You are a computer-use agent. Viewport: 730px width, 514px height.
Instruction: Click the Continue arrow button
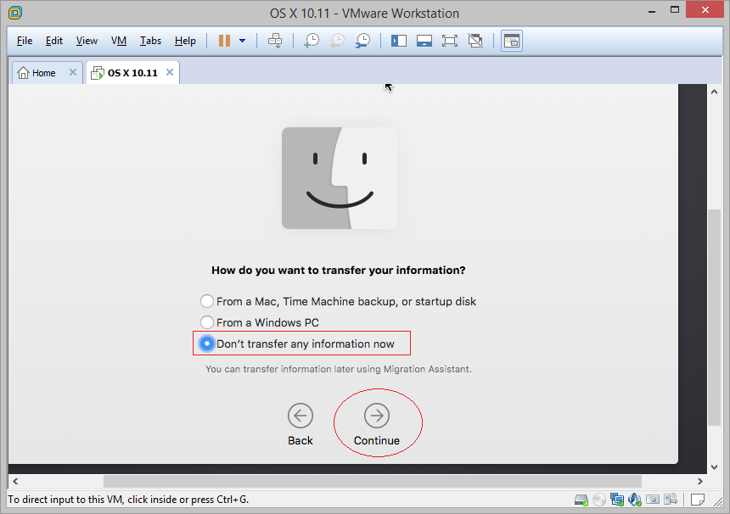[x=377, y=416]
